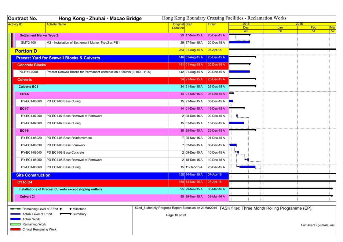Select the Site Construction group row
Viewport: 343px width, 242px height.
tap(120, 175)
